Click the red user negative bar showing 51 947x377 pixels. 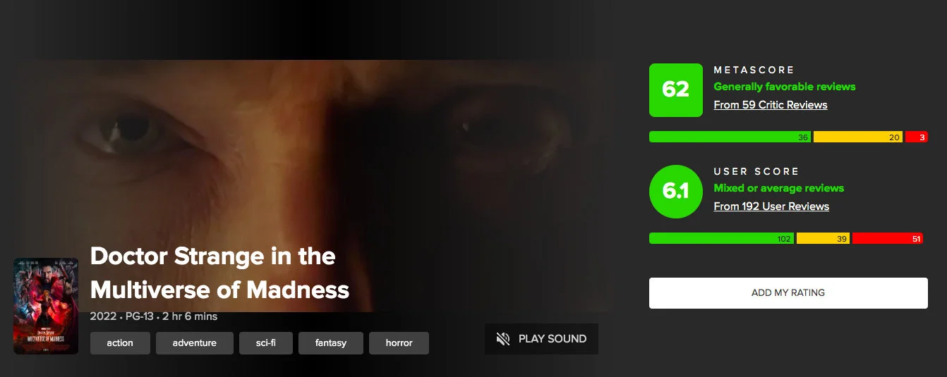(x=888, y=239)
